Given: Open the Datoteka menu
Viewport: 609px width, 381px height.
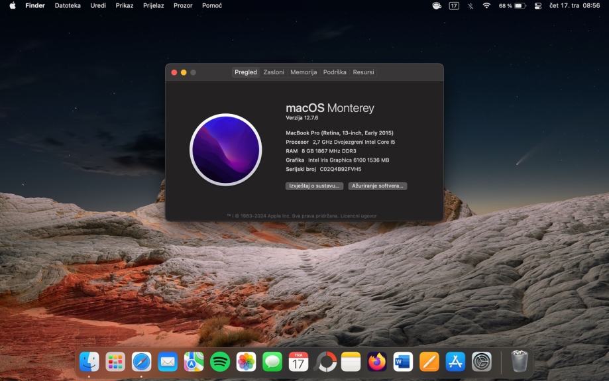Looking at the screenshot, I should pos(68,5).
